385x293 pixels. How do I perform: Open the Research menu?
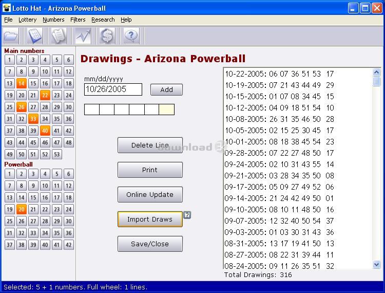pos(103,20)
